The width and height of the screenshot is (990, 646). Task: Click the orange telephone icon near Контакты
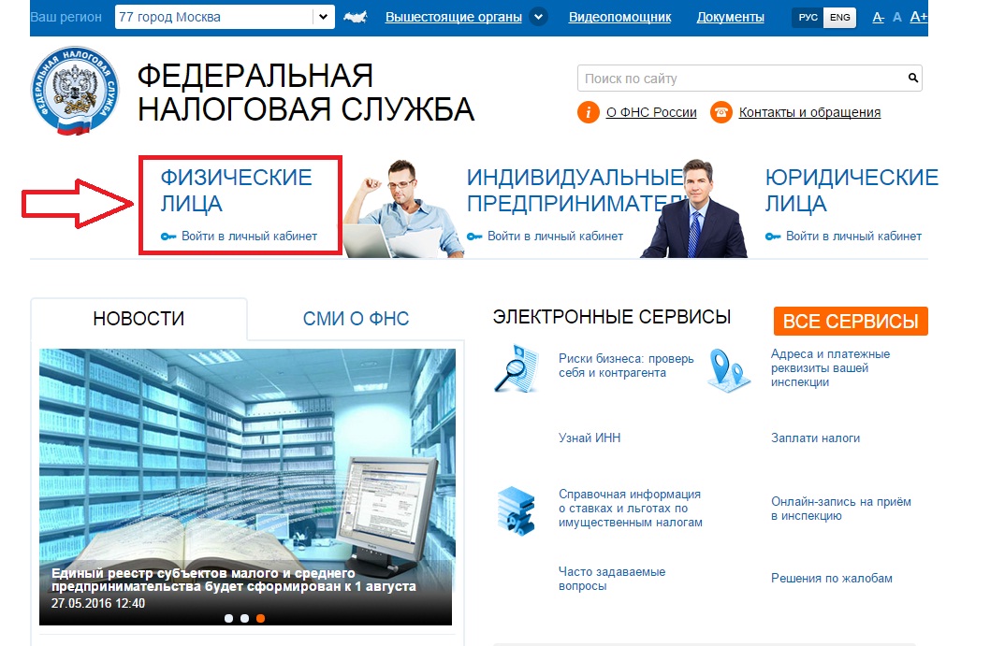(x=721, y=112)
